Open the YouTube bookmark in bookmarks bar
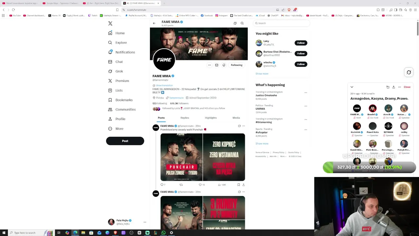Image resolution: width=419 pixels, height=236 pixels. pos(15,15)
